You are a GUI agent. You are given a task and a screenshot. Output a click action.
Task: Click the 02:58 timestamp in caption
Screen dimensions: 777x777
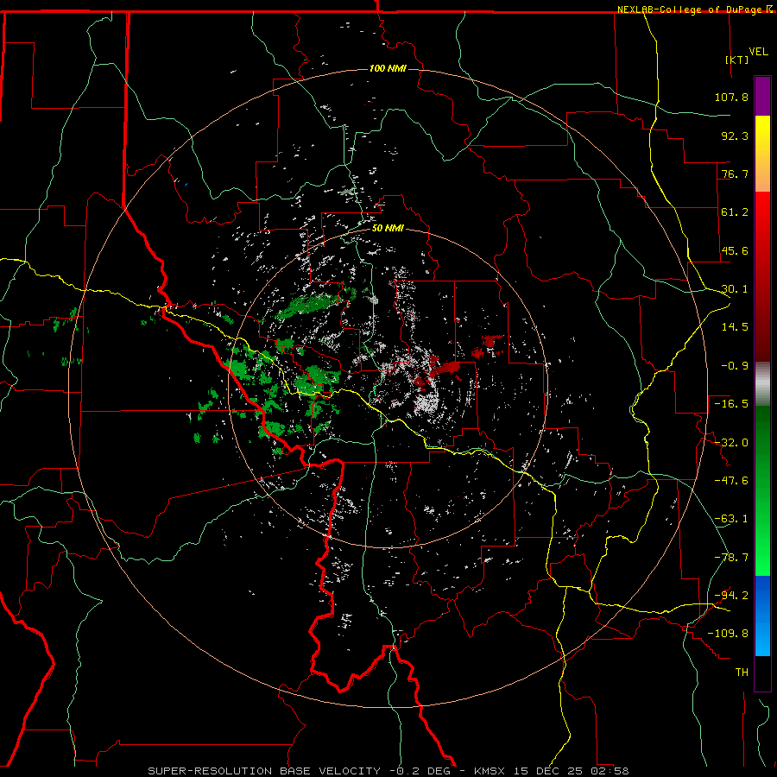(x=610, y=771)
